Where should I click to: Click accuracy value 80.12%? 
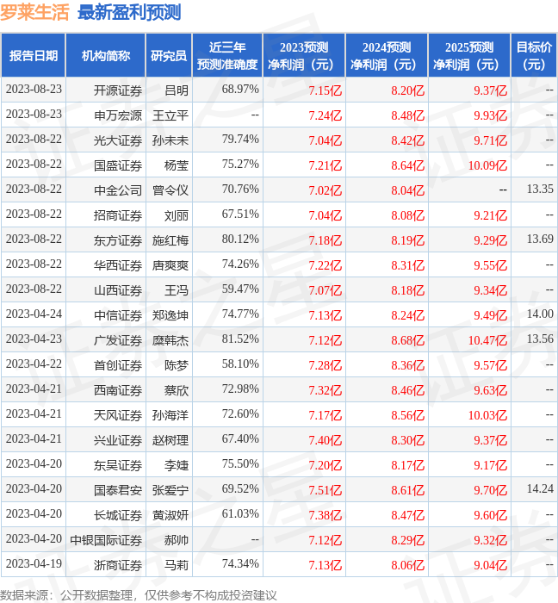point(240,239)
